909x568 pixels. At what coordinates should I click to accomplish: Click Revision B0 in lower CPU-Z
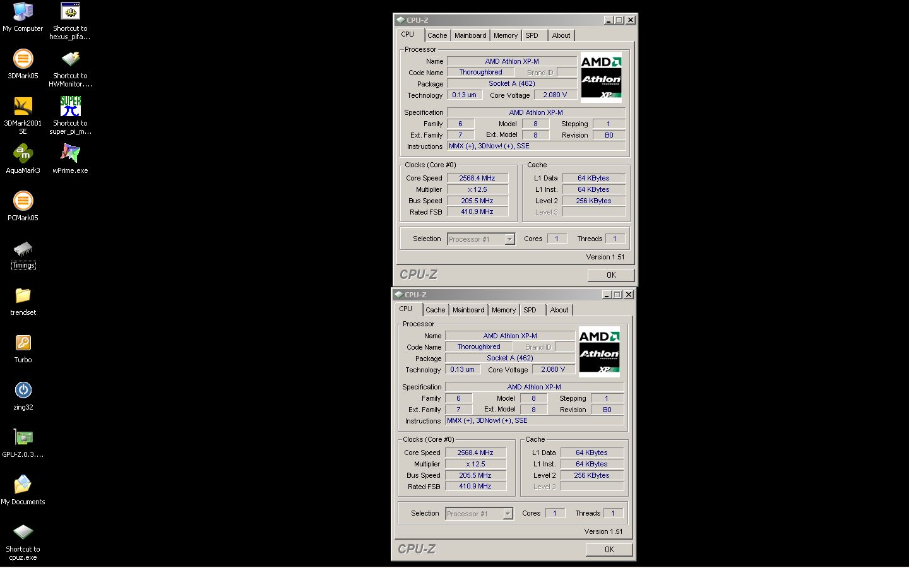tap(607, 410)
